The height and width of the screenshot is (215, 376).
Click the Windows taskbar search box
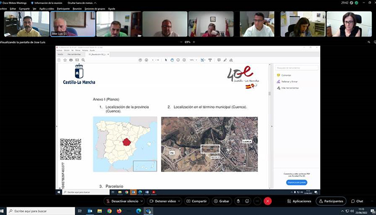click(38, 211)
